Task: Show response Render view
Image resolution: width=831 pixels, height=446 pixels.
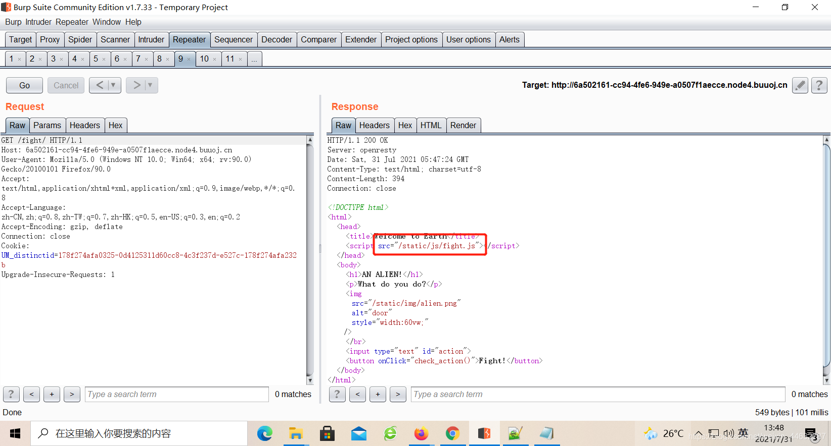Action: [x=463, y=125]
